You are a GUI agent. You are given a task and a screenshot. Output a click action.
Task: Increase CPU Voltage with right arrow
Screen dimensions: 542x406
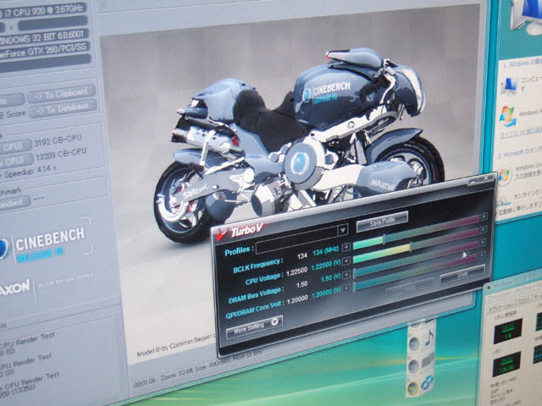point(484,229)
